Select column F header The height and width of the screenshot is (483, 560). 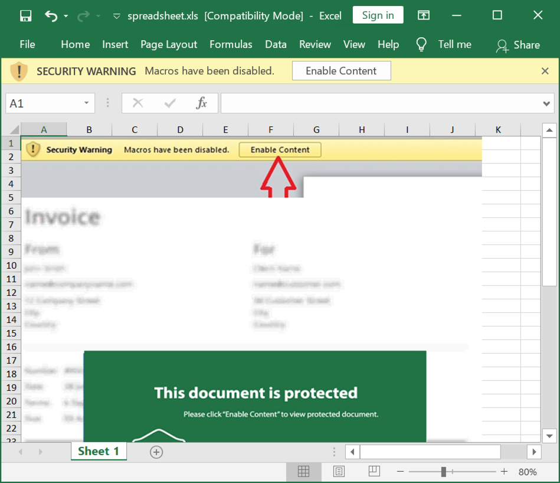point(271,129)
